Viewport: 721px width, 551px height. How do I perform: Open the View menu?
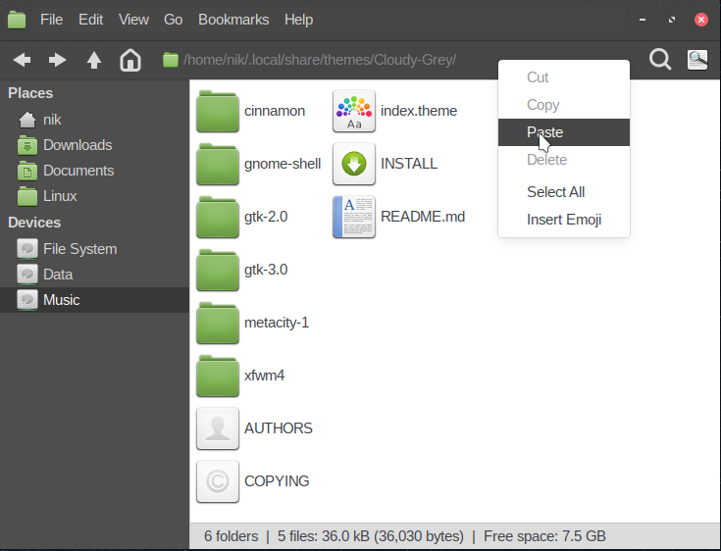133,20
